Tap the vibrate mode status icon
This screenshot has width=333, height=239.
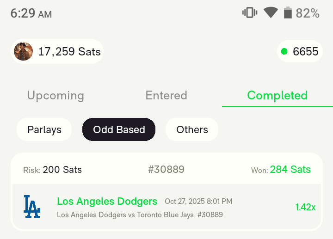pyautogui.click(x=249, y=13)
